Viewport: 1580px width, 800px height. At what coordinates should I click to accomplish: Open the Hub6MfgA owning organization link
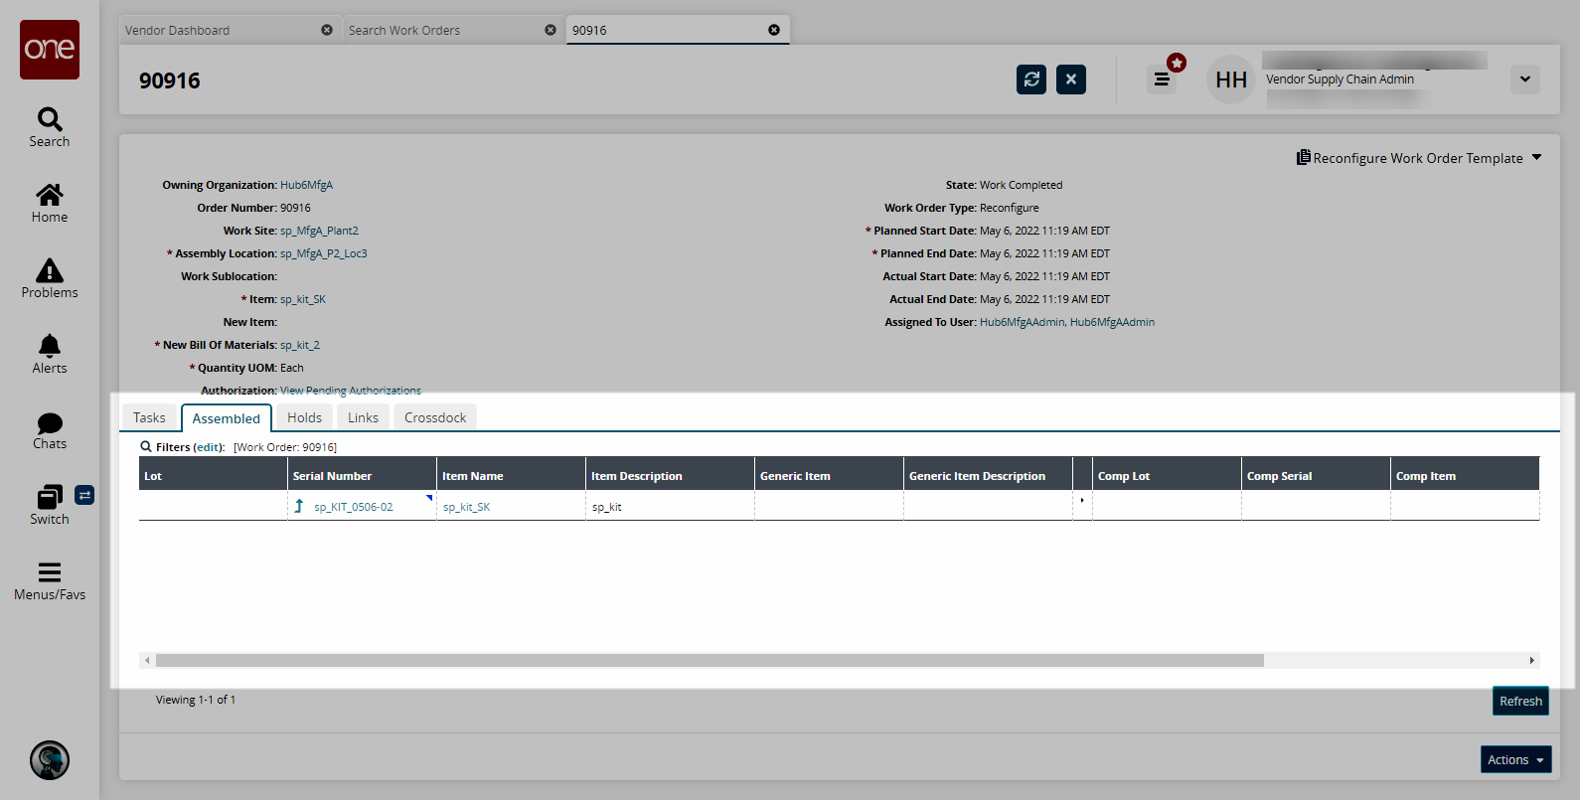pyautogui.click(x=306, y=185)
